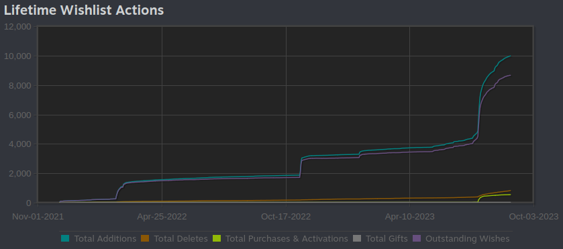The width and height of the screenshot is (563, 249).
Task: Click the Oct-17-2022 x-axis date label
Action: tap(286, 217)
